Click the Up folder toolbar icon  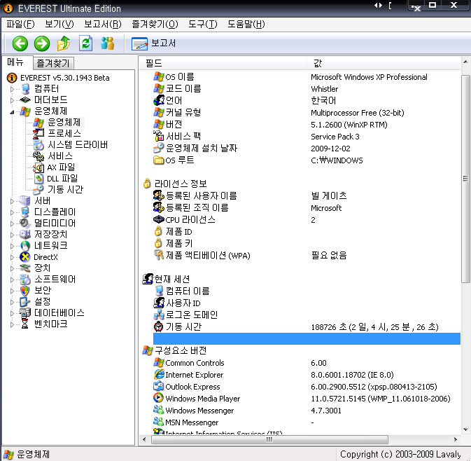click(x=64, y=43)
